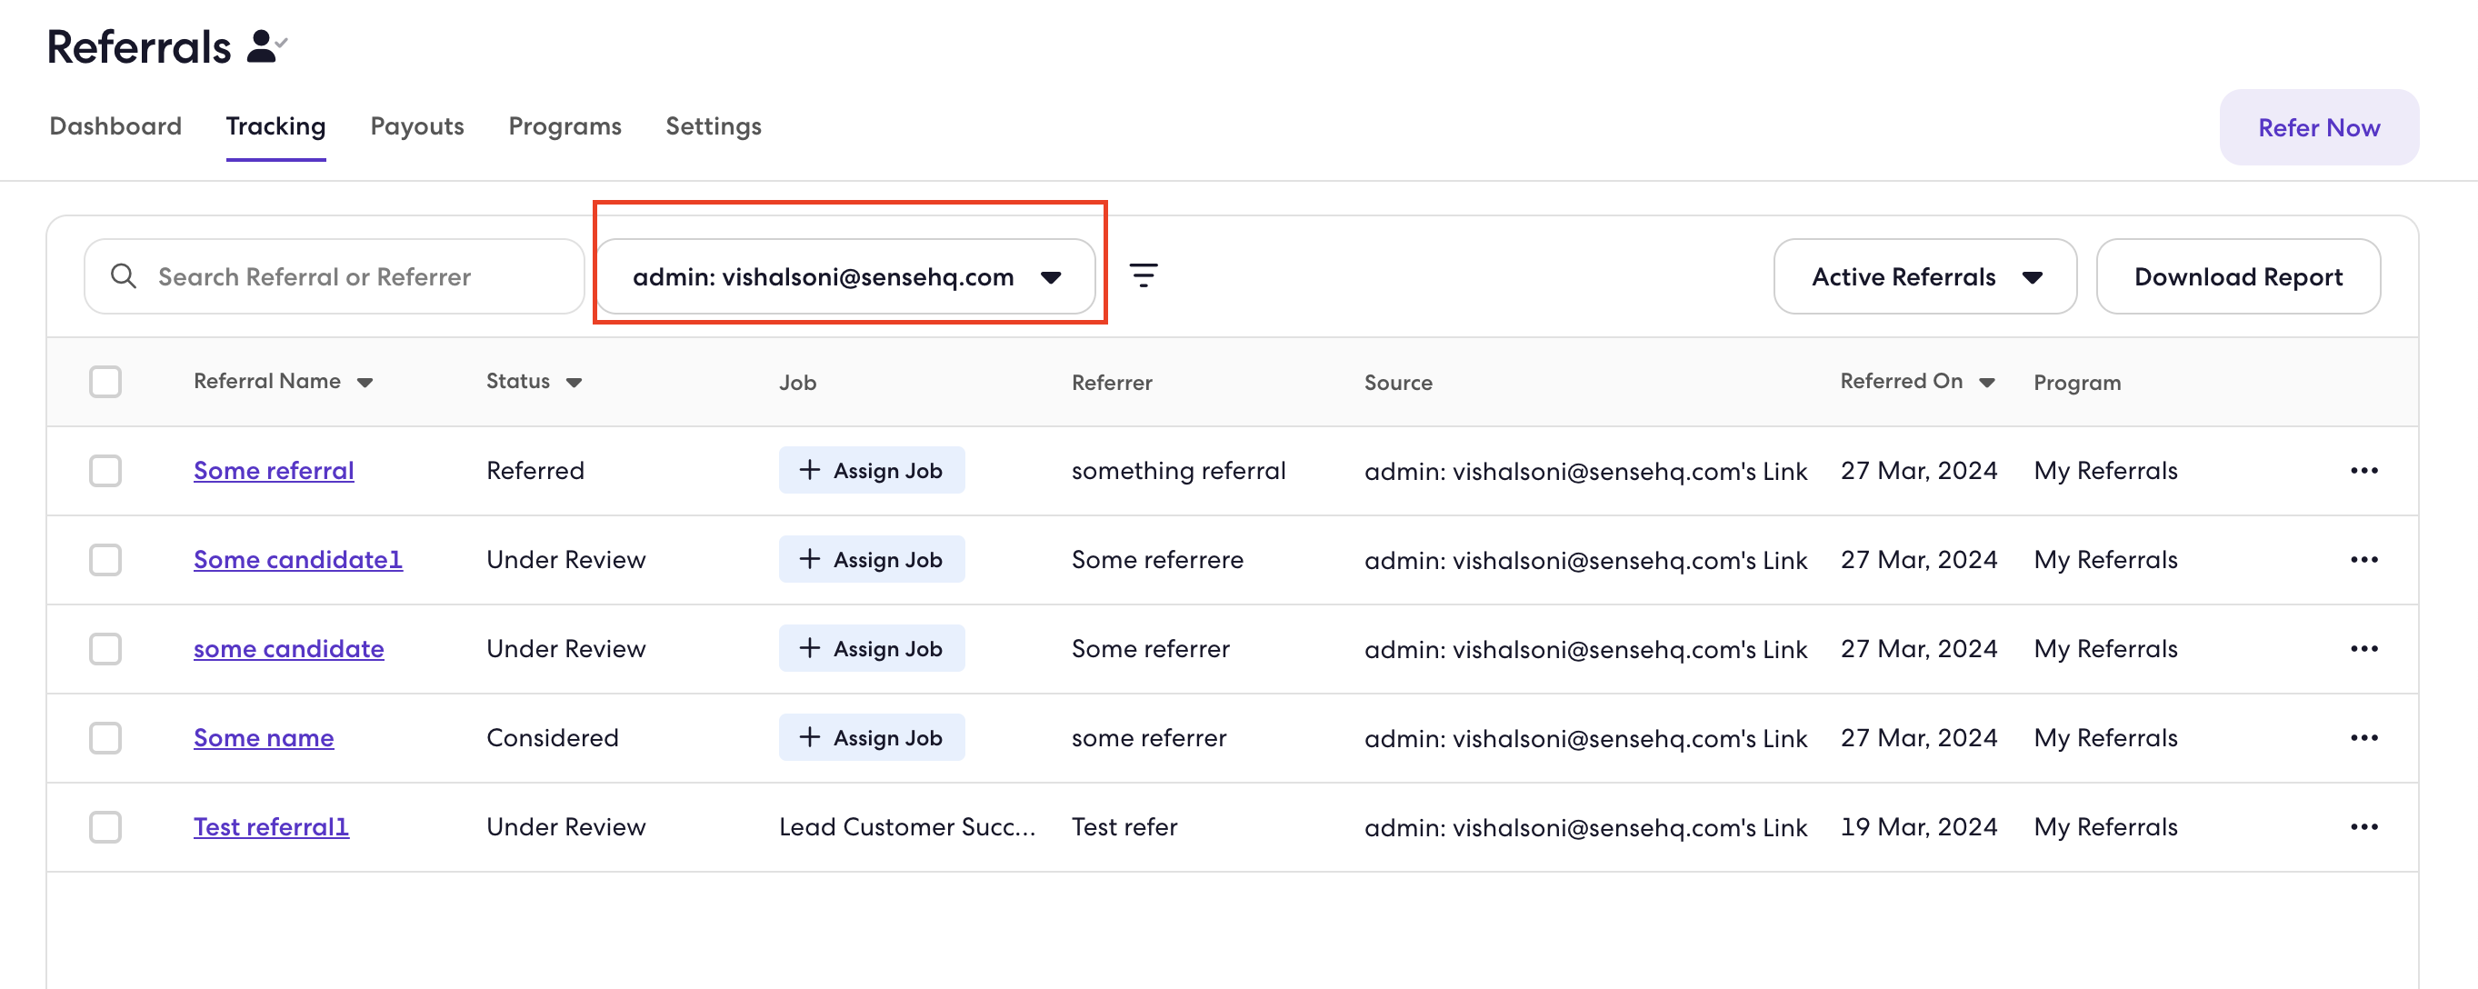Click the Some referrere referrer cell

click(1157, 560)
